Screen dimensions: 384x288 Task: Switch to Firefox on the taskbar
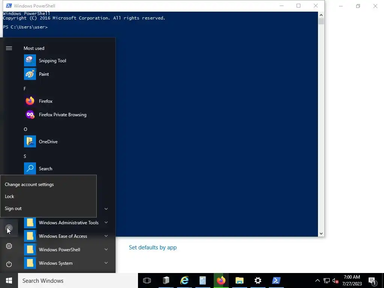point(221,280)
